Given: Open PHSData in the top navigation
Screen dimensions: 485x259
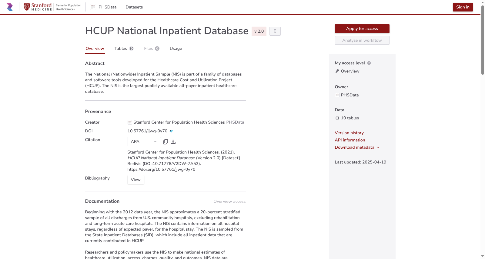Looking at the screenshot, I should (x=107, y=7).
